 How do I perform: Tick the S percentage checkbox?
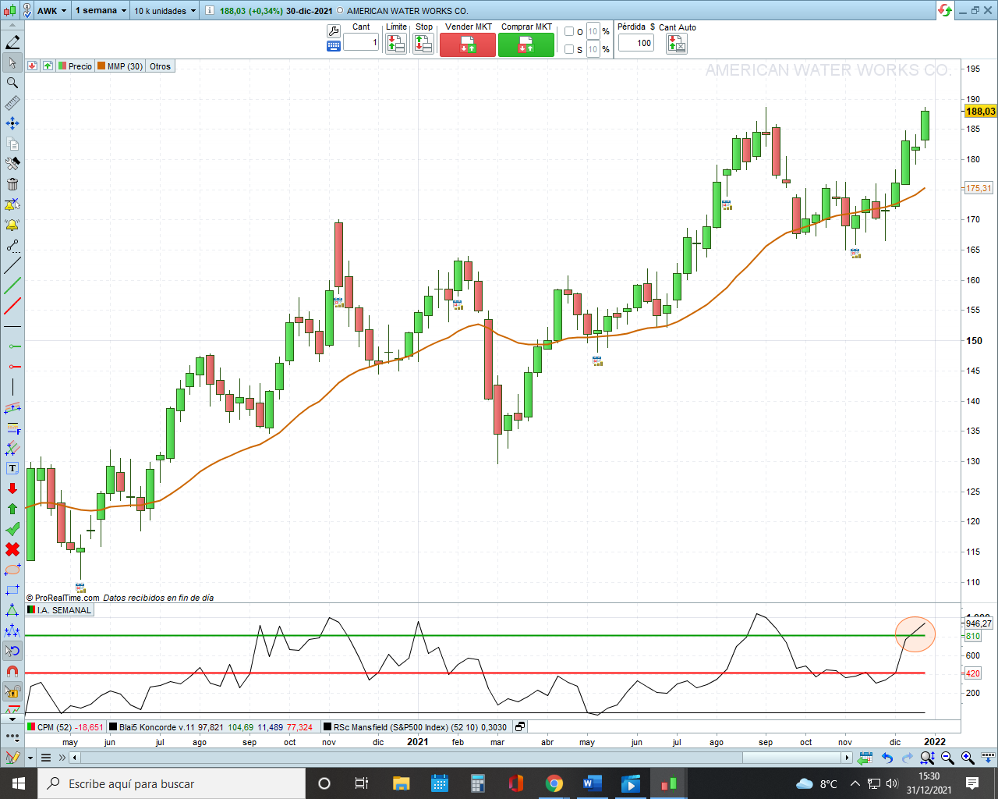pyautogui.click(x=569, y=49)
